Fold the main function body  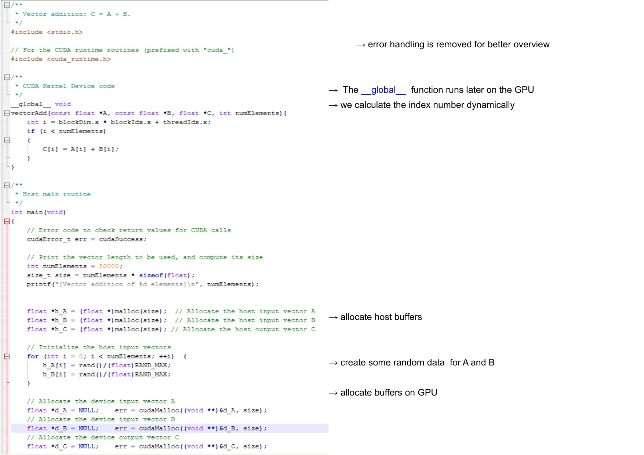point(7,221)
